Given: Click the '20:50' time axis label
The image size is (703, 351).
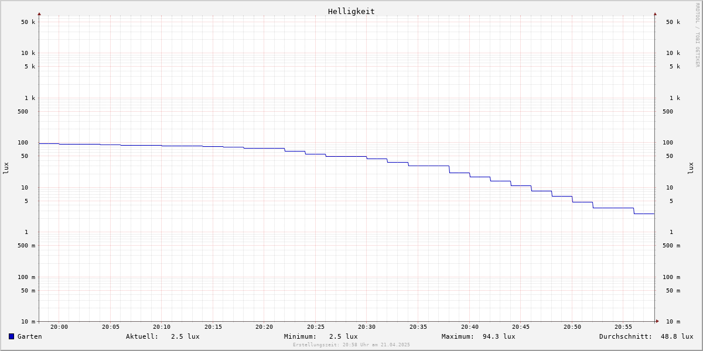Looking at the screenshot, I should coord(572,327).
